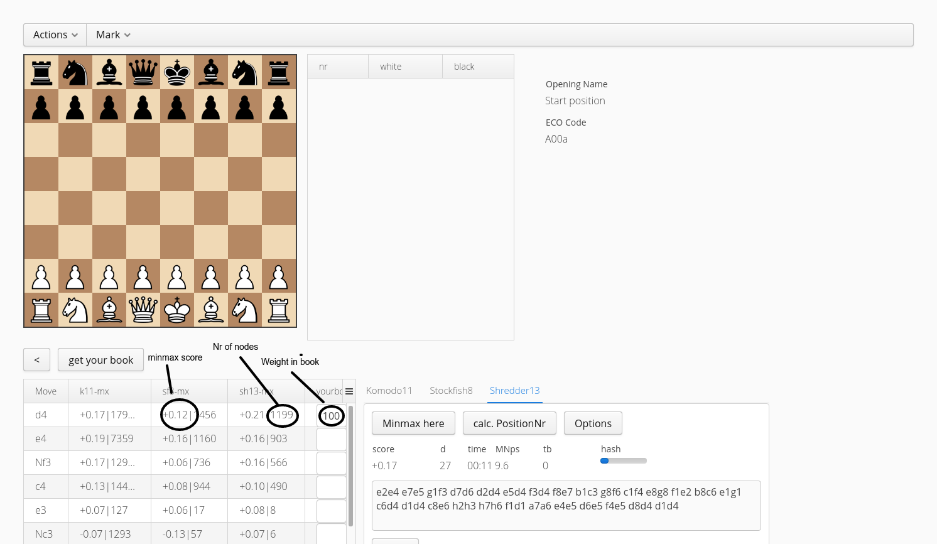
Task: Click the white queen on d1
Action: 143,310
